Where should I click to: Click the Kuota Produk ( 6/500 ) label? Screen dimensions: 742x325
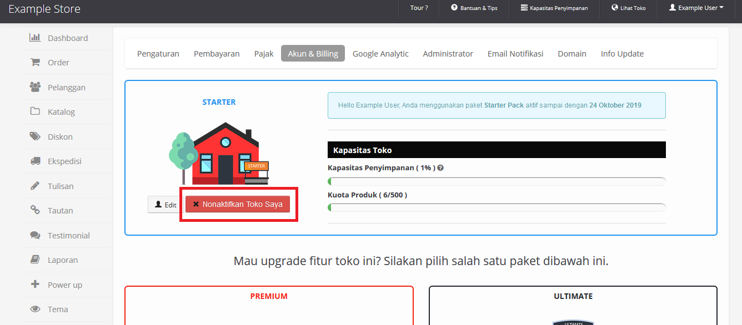point(368,195)
